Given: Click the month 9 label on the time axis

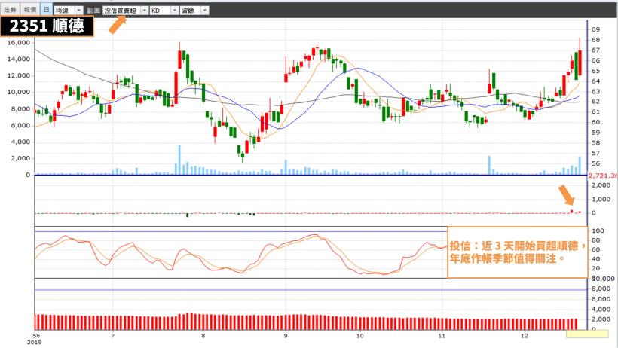Looking at the screenshot, I should pos(286,336).
